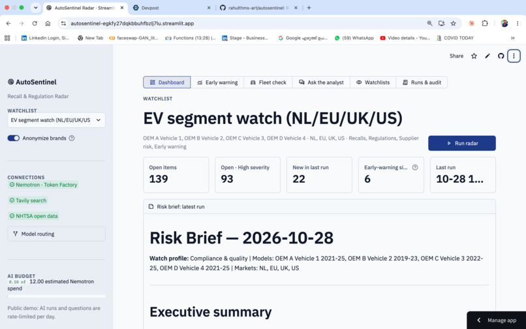Viewport: 526px width, 329px height.
Task: Open the COVID TODAY bookmark
Action: pyautogui.click(x=455, y=38)
